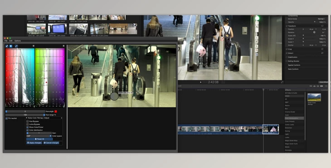331x168 pixels.
Task: Select the Color Manipulation effects category
Action: 294,119
